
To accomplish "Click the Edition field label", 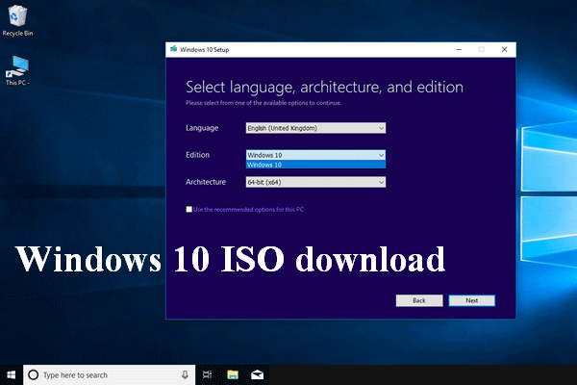I will (x=197, y=155).
